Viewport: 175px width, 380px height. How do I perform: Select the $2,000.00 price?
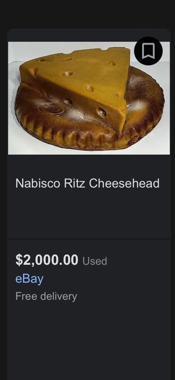pyautogui.click(x=47, y=260)
